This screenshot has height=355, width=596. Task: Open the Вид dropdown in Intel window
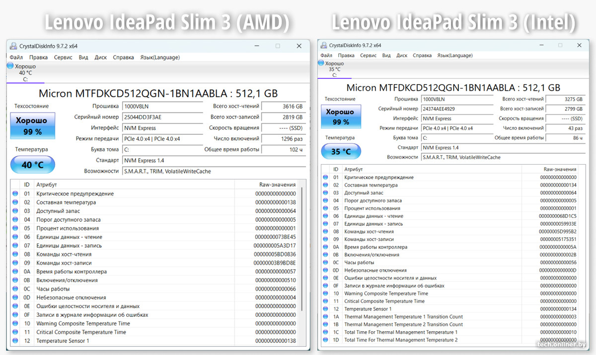point(386,55)
